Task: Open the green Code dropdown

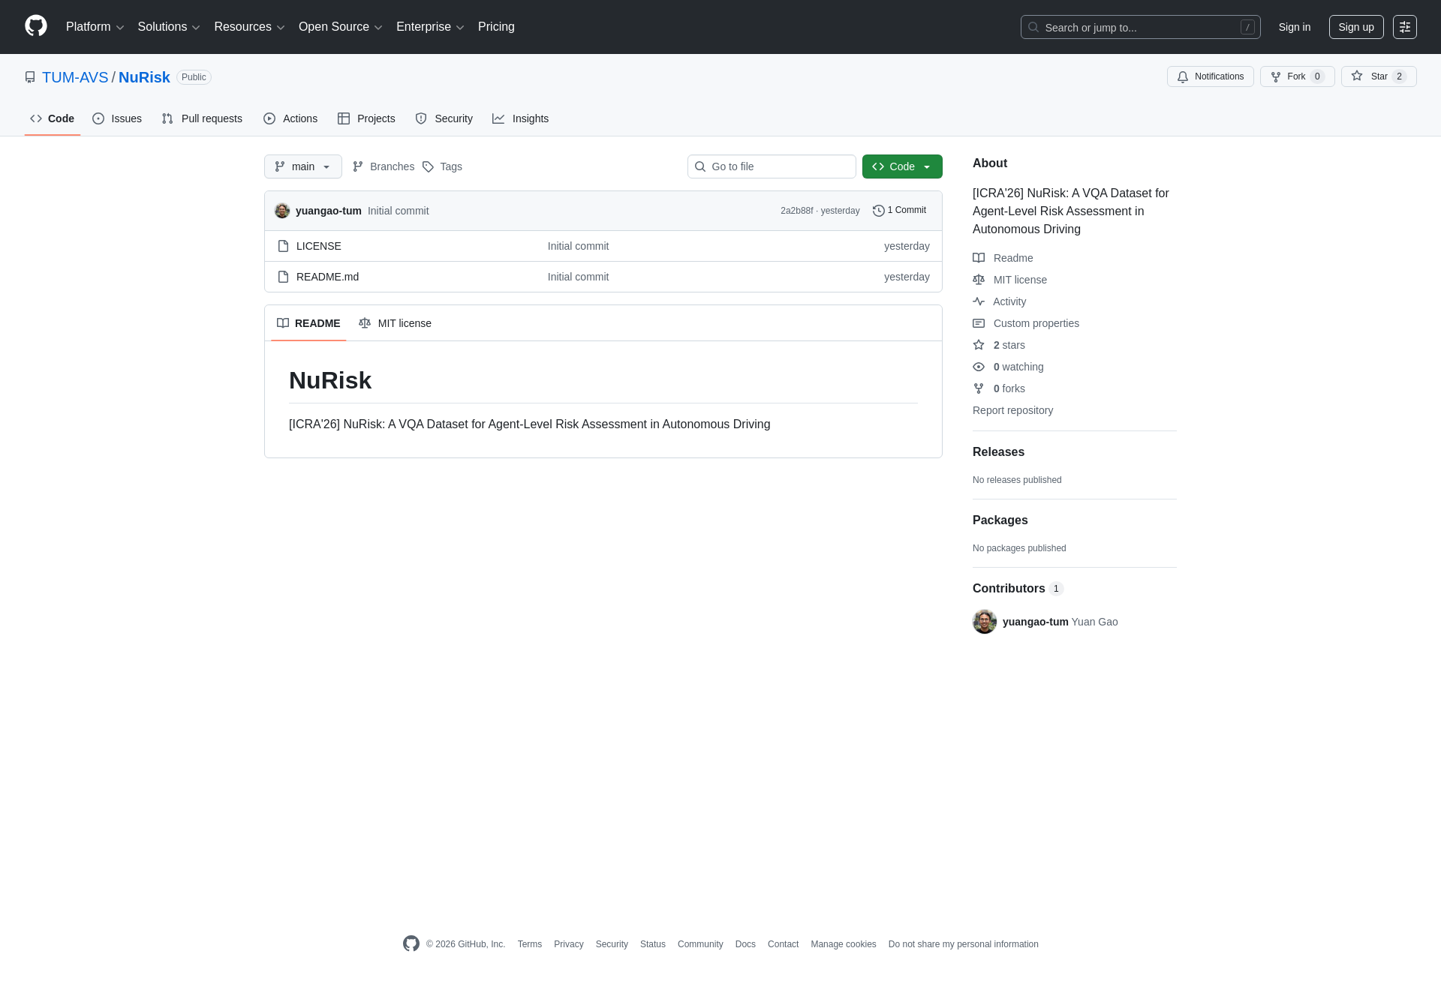Action: (902, 166)
